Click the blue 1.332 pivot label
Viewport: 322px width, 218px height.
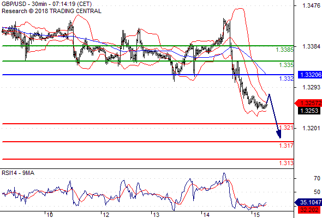point(286,78)
